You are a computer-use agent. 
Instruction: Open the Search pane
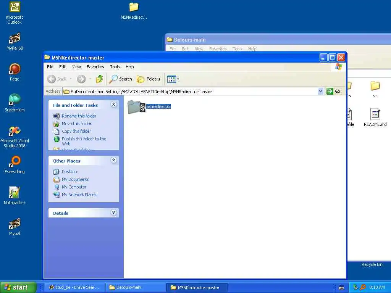121,79
